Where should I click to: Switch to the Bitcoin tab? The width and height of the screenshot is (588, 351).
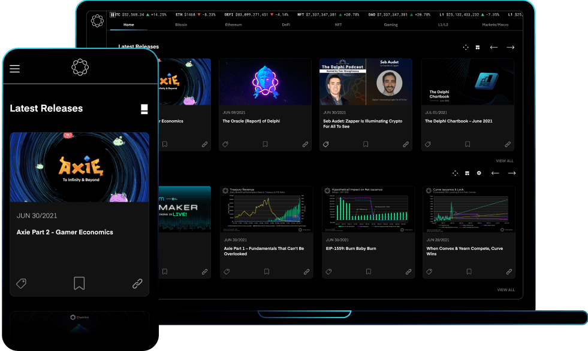(x=181, y=25)
